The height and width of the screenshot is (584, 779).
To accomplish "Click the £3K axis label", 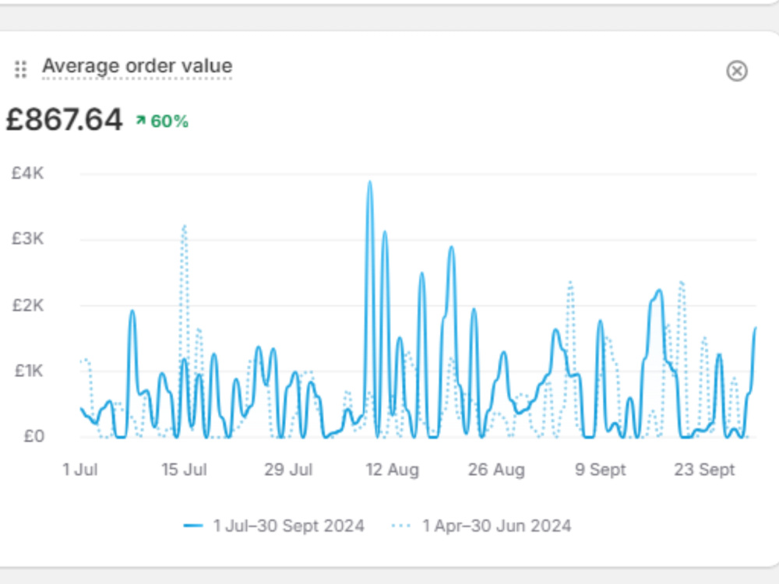I will [28, 239].
